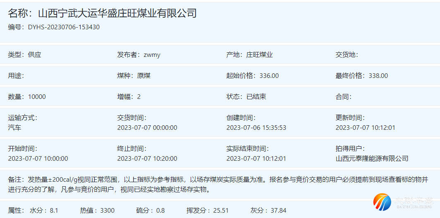The image size is (440, 218).
Task: Click the publisher name zwmy
Action: click(152, 55)
